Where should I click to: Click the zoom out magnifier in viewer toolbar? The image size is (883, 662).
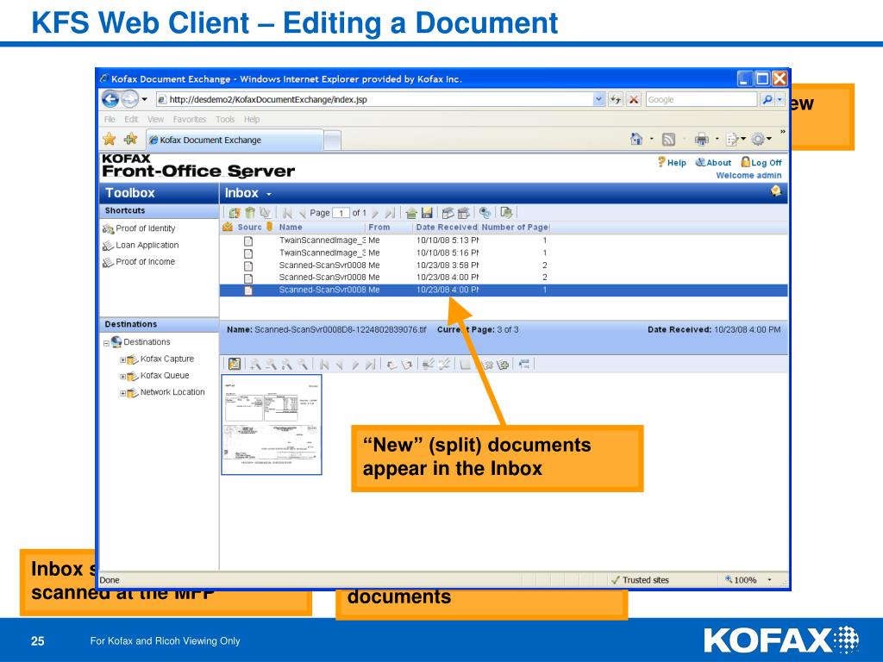click(x=271, y=365)
